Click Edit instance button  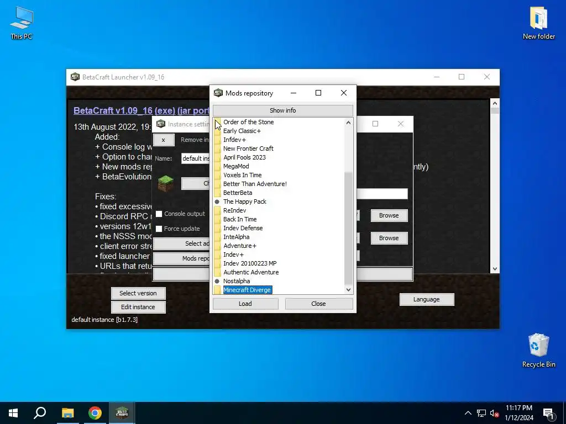(138, 307)
